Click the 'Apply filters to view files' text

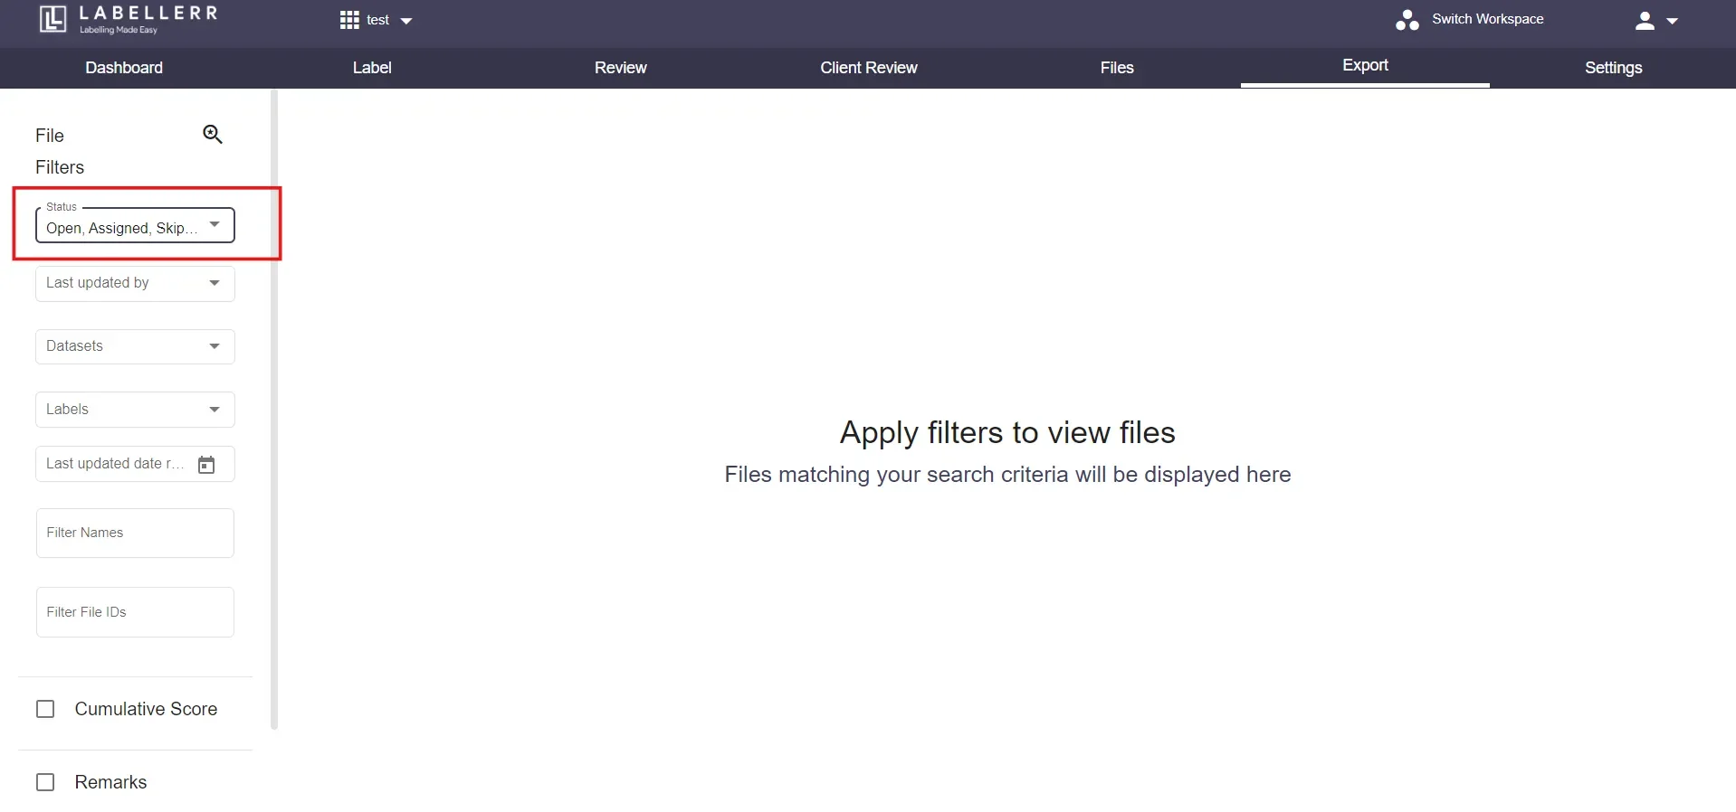pos(1007,432)
